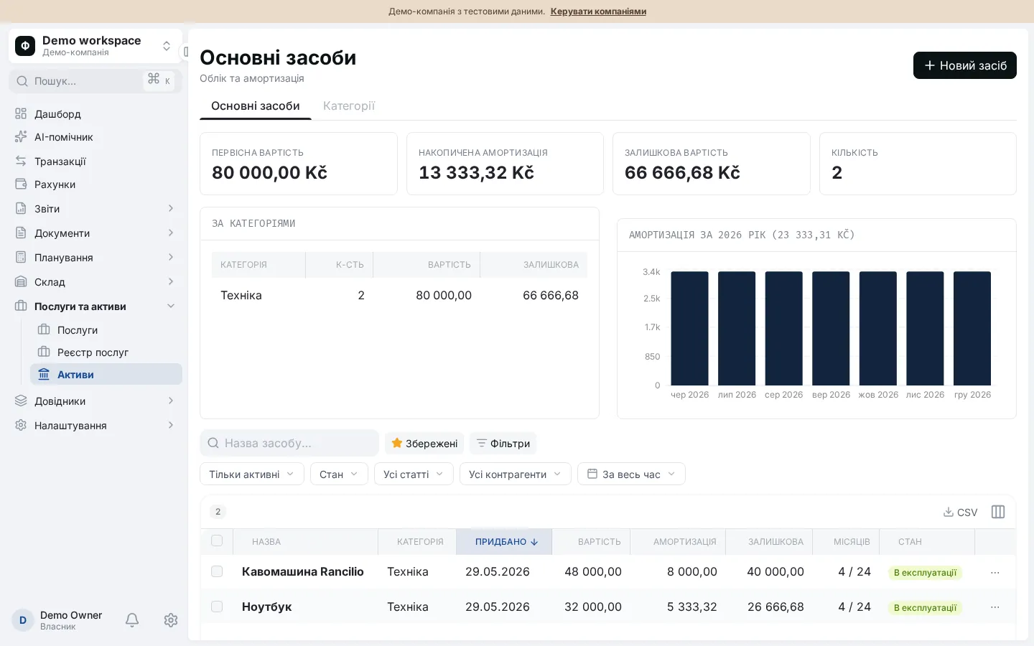This screenshot has width=1034, height=646.
Task: Check the Ноутбук row checkbox
Action: tap(217, 607)
